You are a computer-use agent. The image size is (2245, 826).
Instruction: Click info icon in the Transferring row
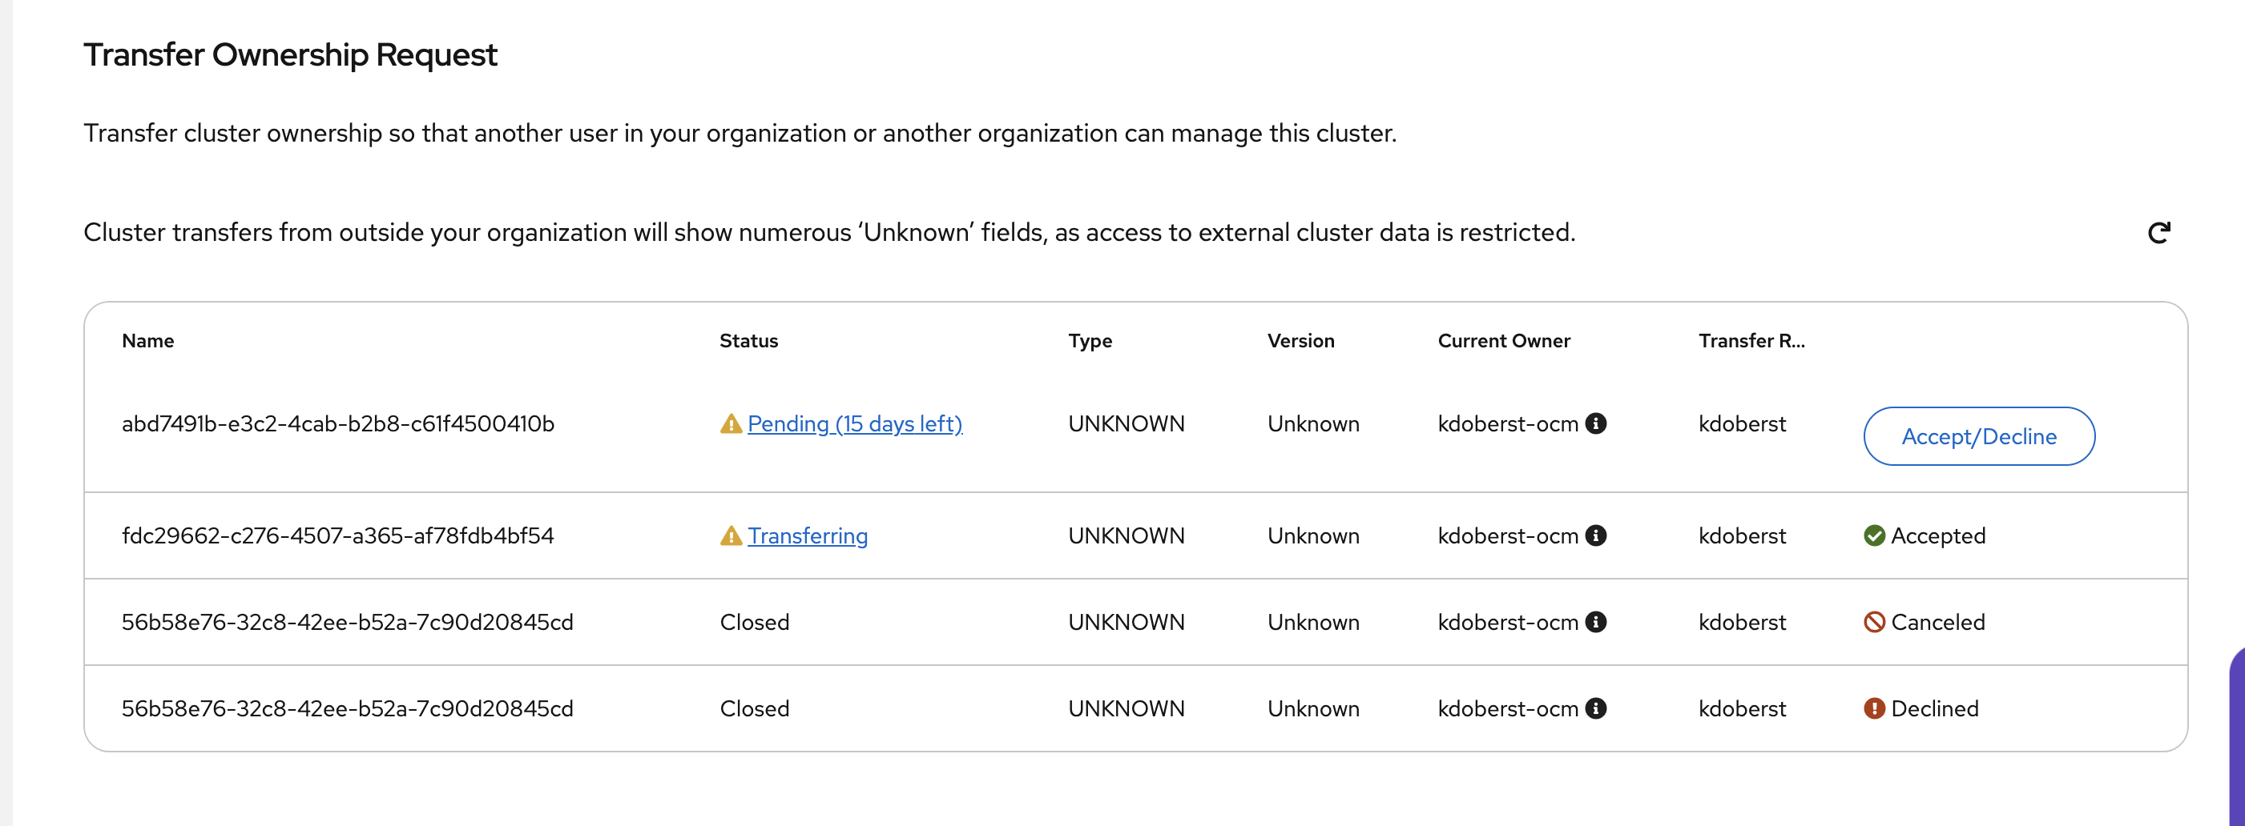1596,535
